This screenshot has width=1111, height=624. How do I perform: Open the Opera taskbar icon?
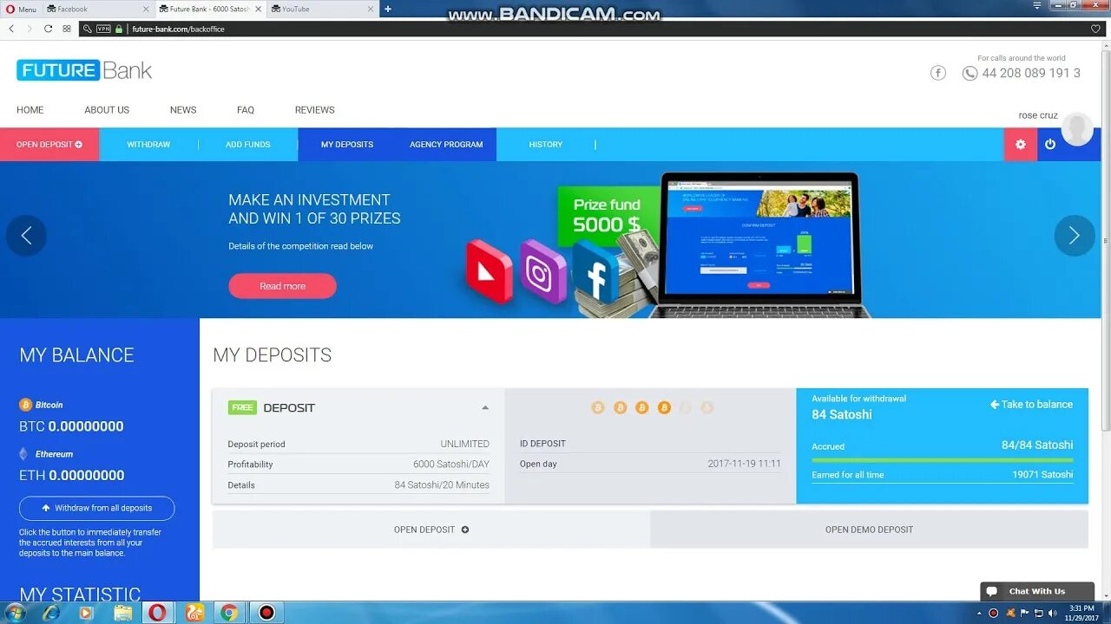(158, 613)
